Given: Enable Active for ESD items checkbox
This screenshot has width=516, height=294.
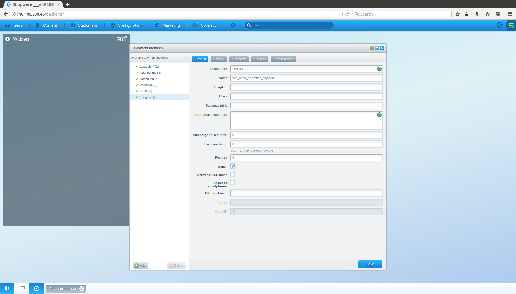Looking at the screenshot, I should 233,175.
